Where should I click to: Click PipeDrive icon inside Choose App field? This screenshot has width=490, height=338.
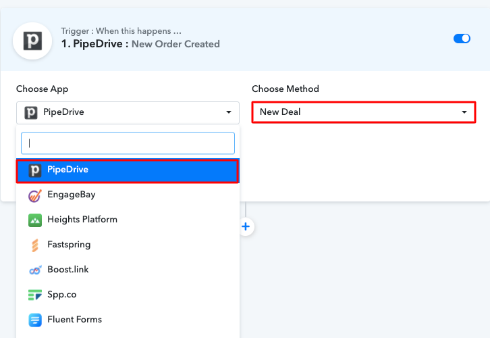31,113
